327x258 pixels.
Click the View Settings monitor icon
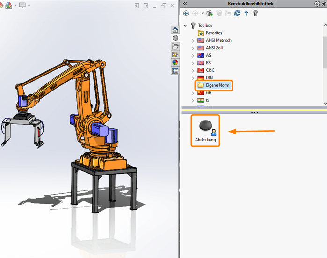(22, 6)
